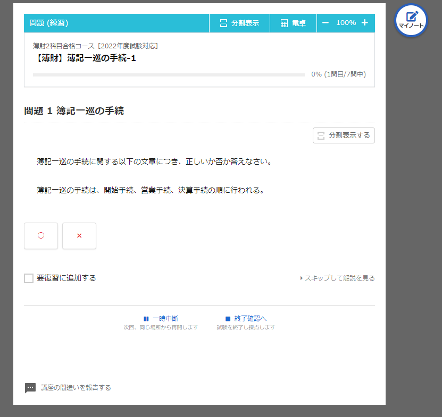Answer with the ○ (correct) button
The image size is (442, 417).
(41, 236)
